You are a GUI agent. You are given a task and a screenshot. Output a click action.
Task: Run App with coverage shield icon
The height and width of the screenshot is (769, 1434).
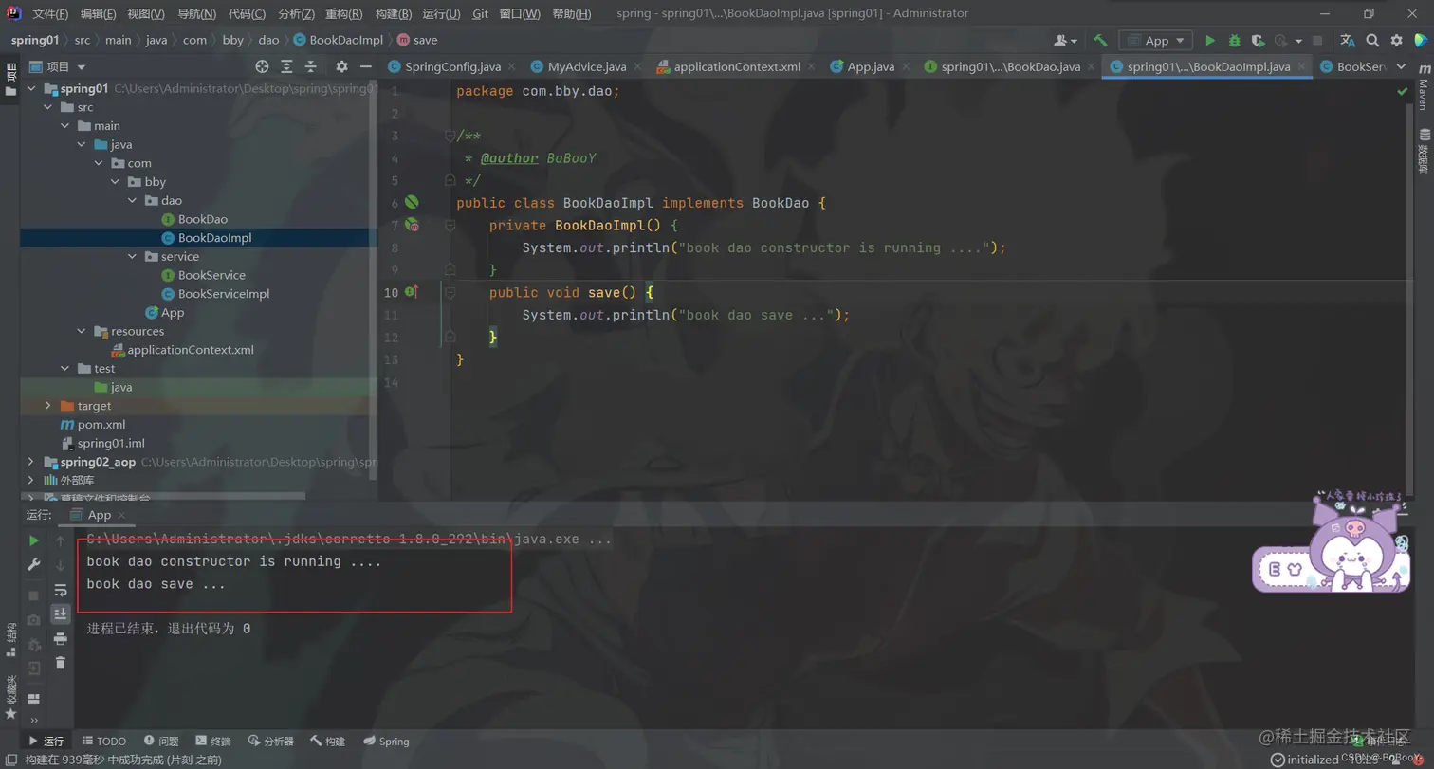tap(1258, 41)
